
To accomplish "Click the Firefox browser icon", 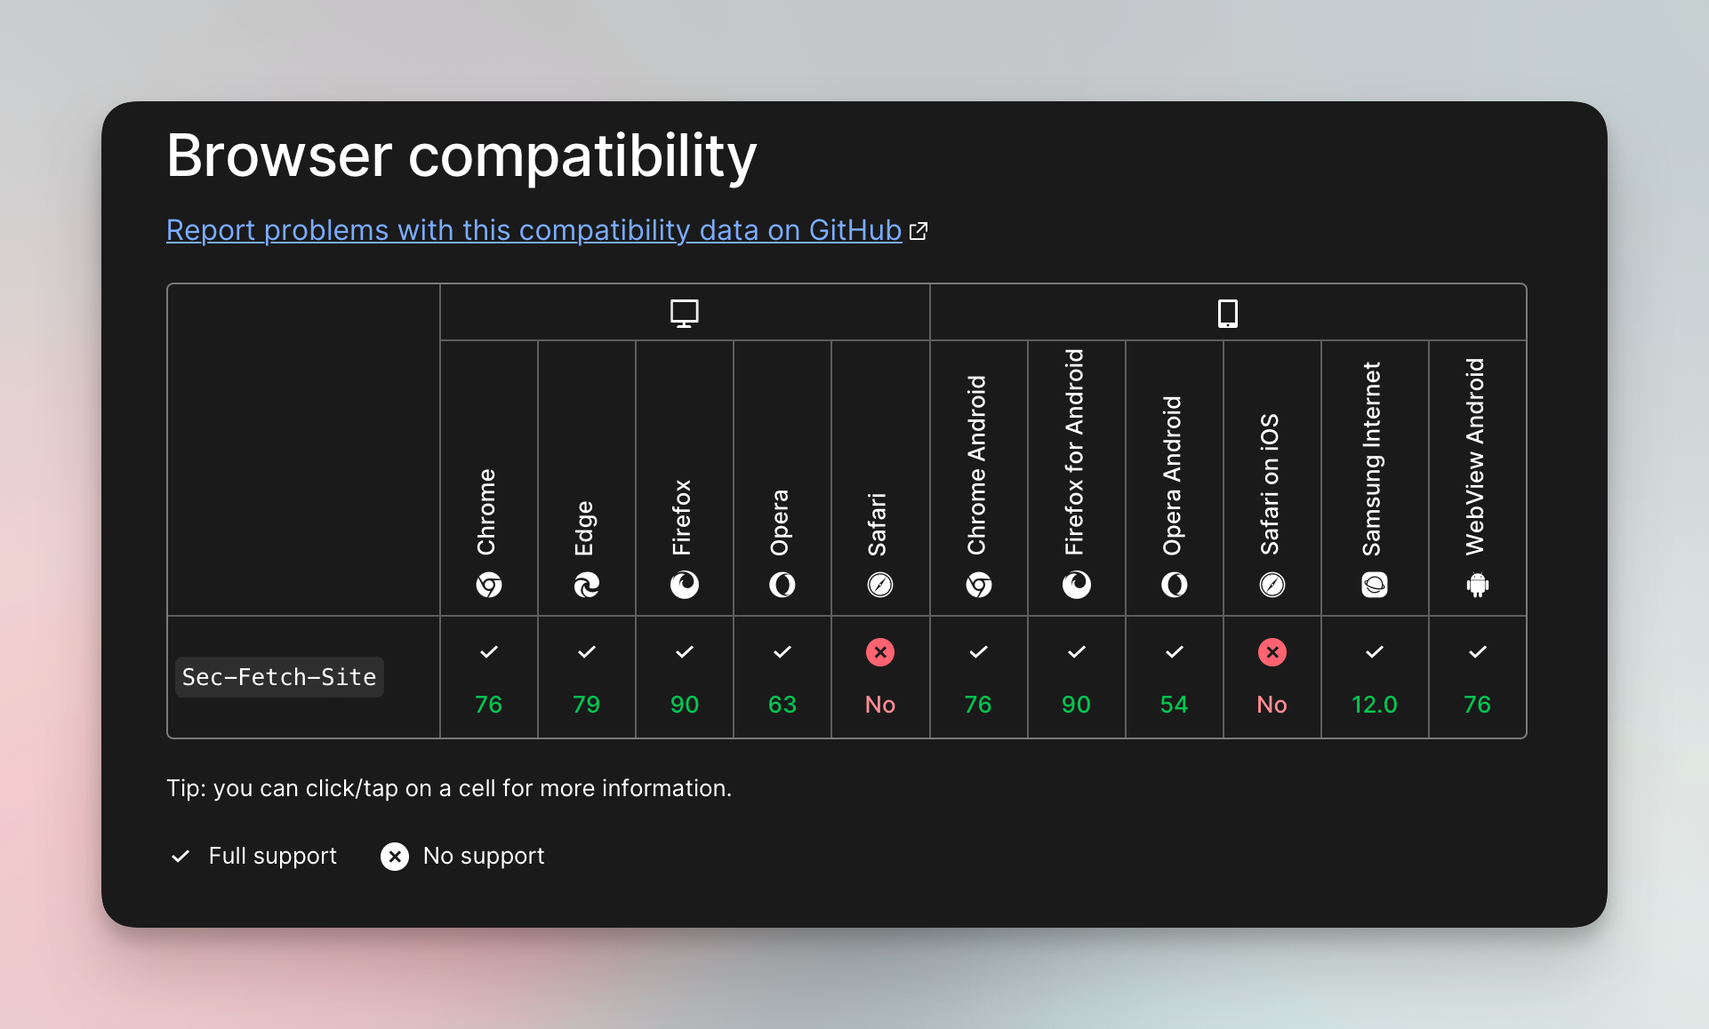I will (x=684, y=585).
